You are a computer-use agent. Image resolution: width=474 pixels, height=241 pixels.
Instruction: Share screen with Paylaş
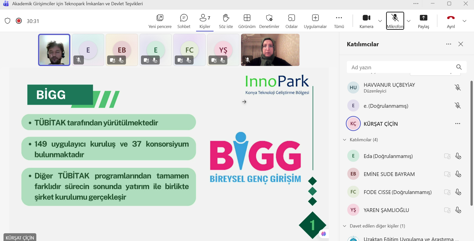tap(423, 21)
